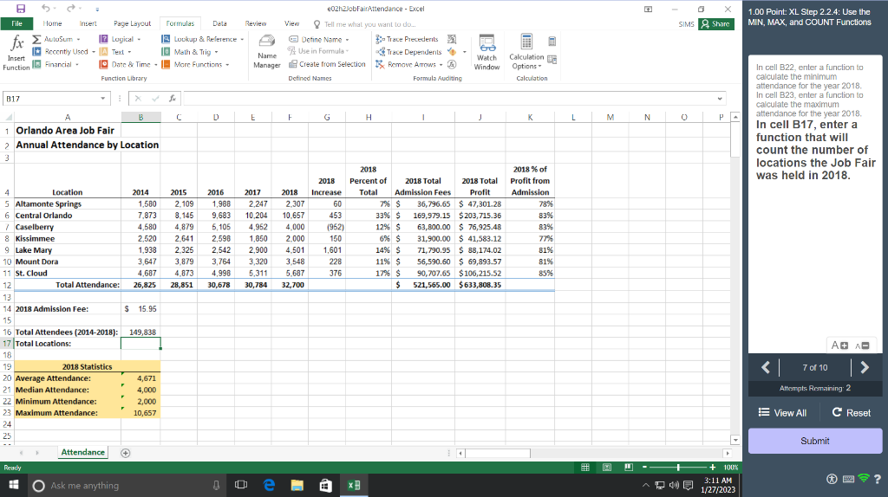Open Recently Used functions list

click(62, 51)
